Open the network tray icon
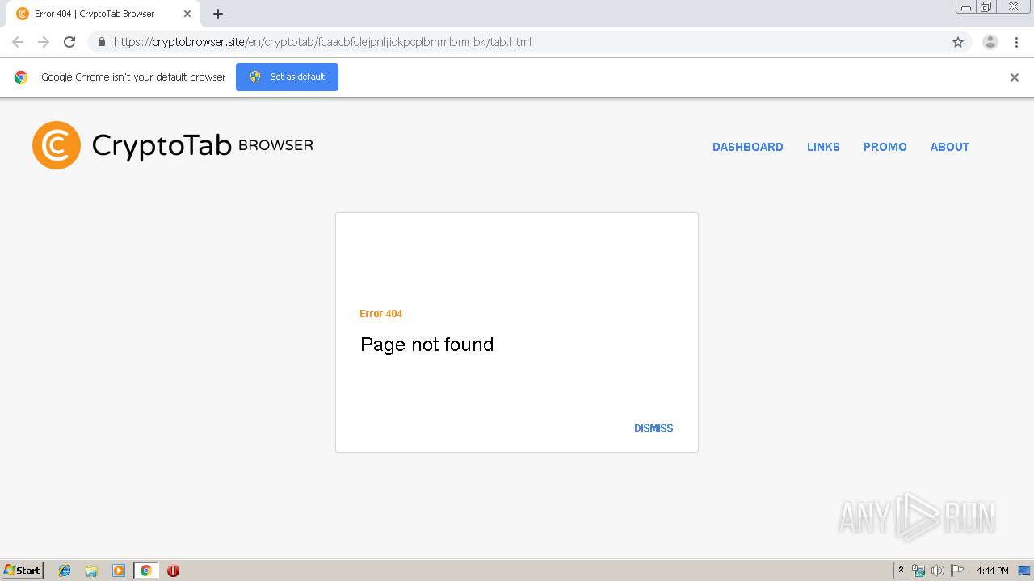This screenshot has width=1034, height=581. tap(918, 571)
